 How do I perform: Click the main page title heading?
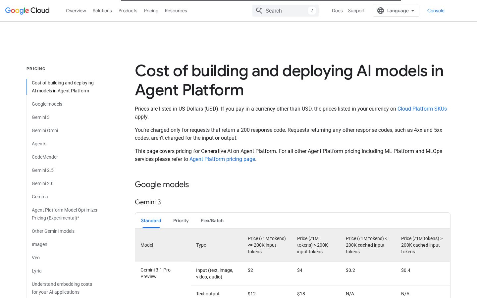pyautogui.click(x=289, y=80)
